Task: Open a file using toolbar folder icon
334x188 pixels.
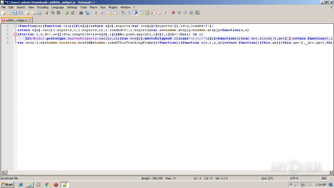Action: [x=9, y=13]
